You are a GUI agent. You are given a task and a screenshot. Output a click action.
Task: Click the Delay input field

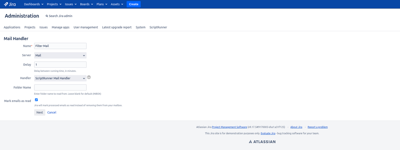click(x=60, y=65)
